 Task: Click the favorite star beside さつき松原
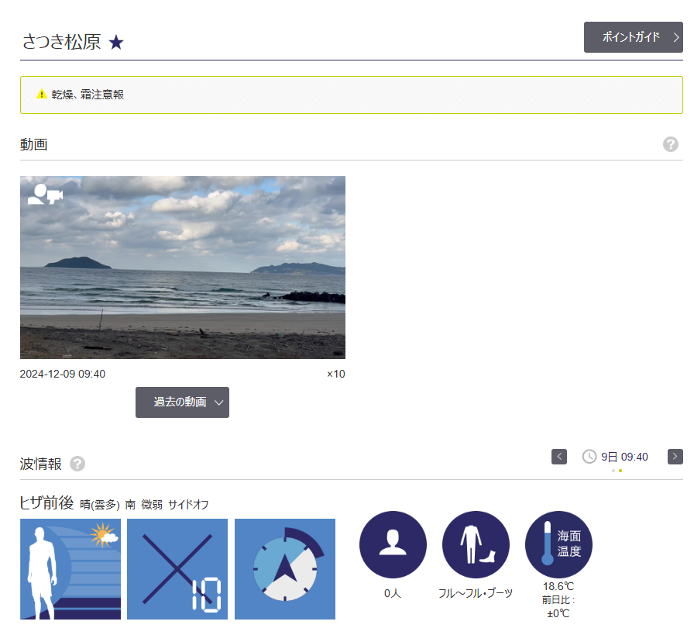(x=116, y=43)
